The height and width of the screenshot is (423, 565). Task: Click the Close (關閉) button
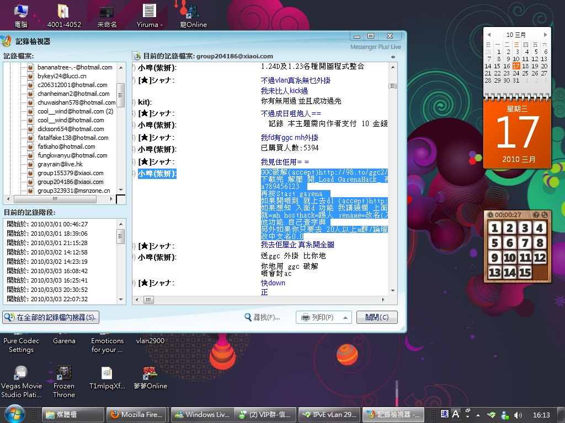pos(377,317)
